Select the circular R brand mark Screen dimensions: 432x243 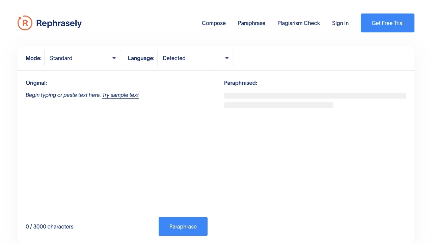(x=24, y=23)
